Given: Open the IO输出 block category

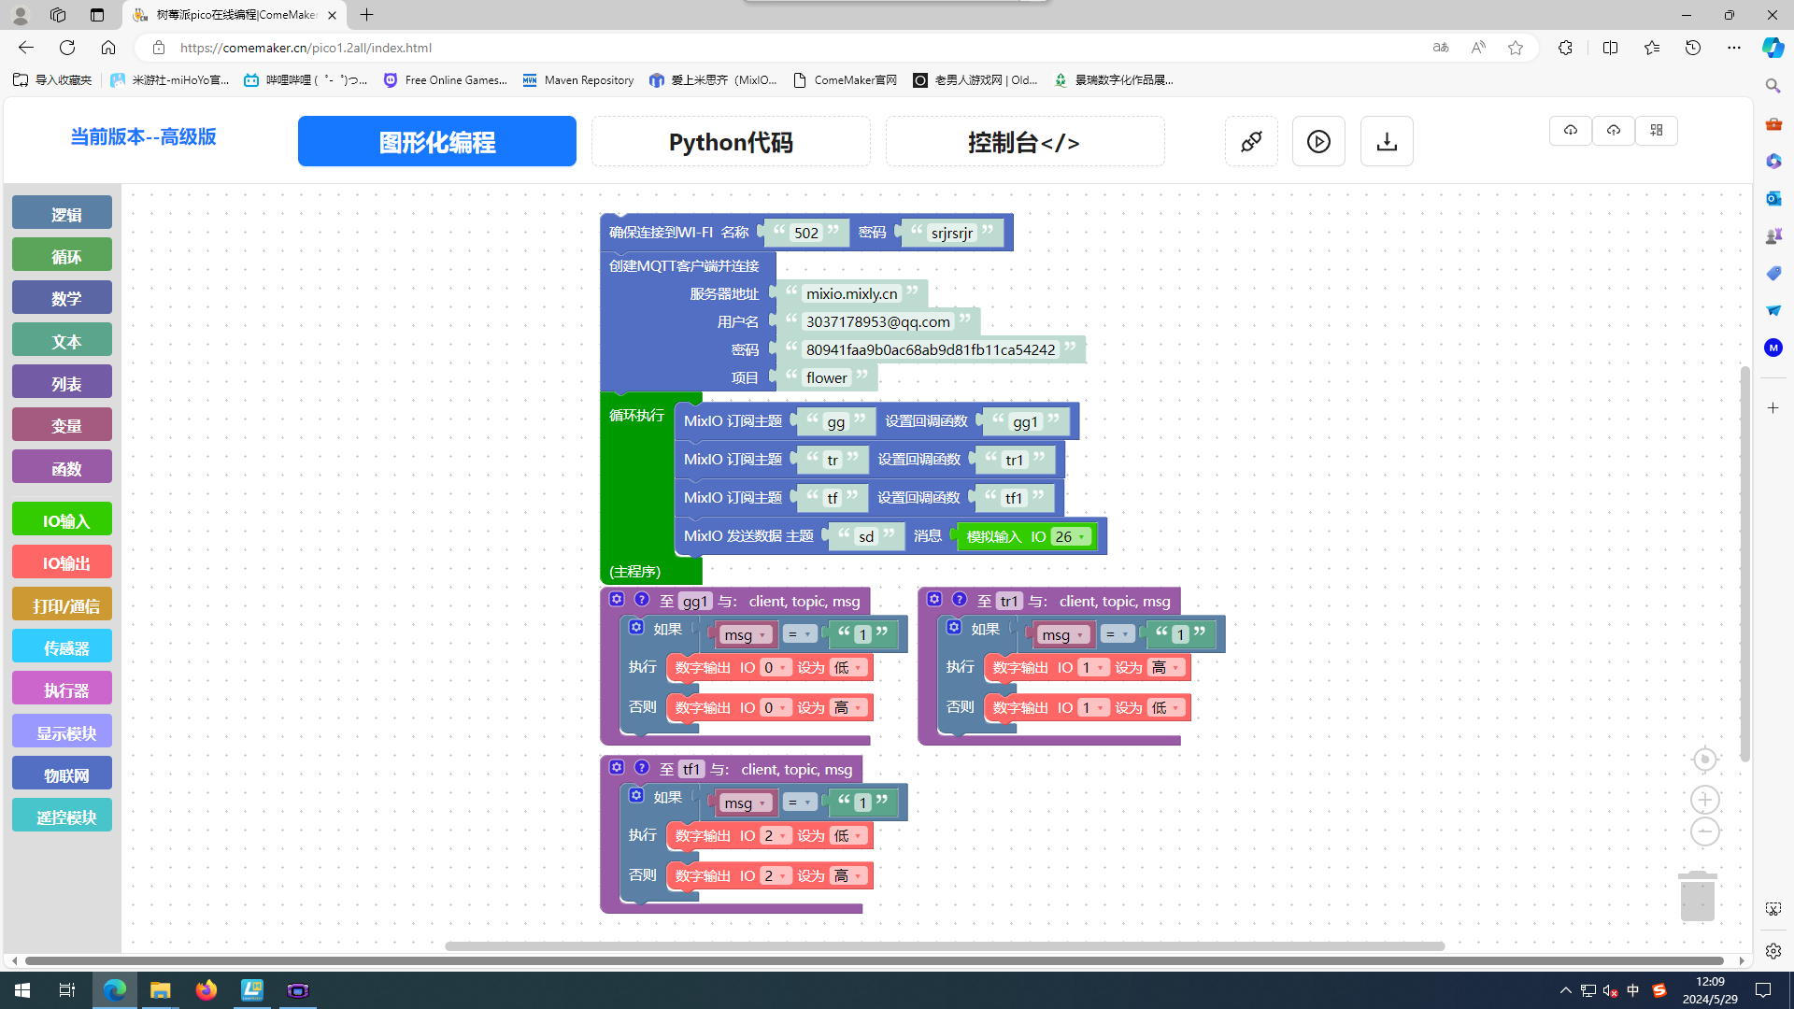Looking at the screenshot, I should pos(62,562).
